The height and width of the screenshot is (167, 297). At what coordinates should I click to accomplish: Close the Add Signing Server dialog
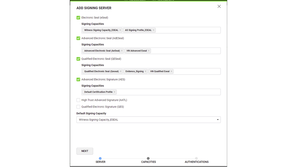pyautogui.click(x=219, y=6)
